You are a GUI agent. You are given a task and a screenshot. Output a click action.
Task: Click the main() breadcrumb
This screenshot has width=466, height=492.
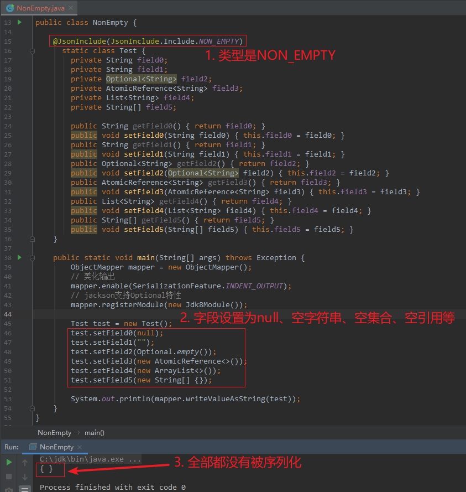tap(95, 433)
